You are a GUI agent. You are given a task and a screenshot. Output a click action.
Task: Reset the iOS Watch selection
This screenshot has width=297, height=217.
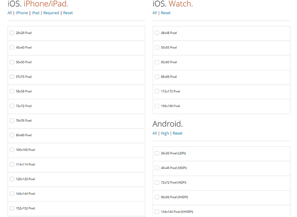[x=165, y=13]
